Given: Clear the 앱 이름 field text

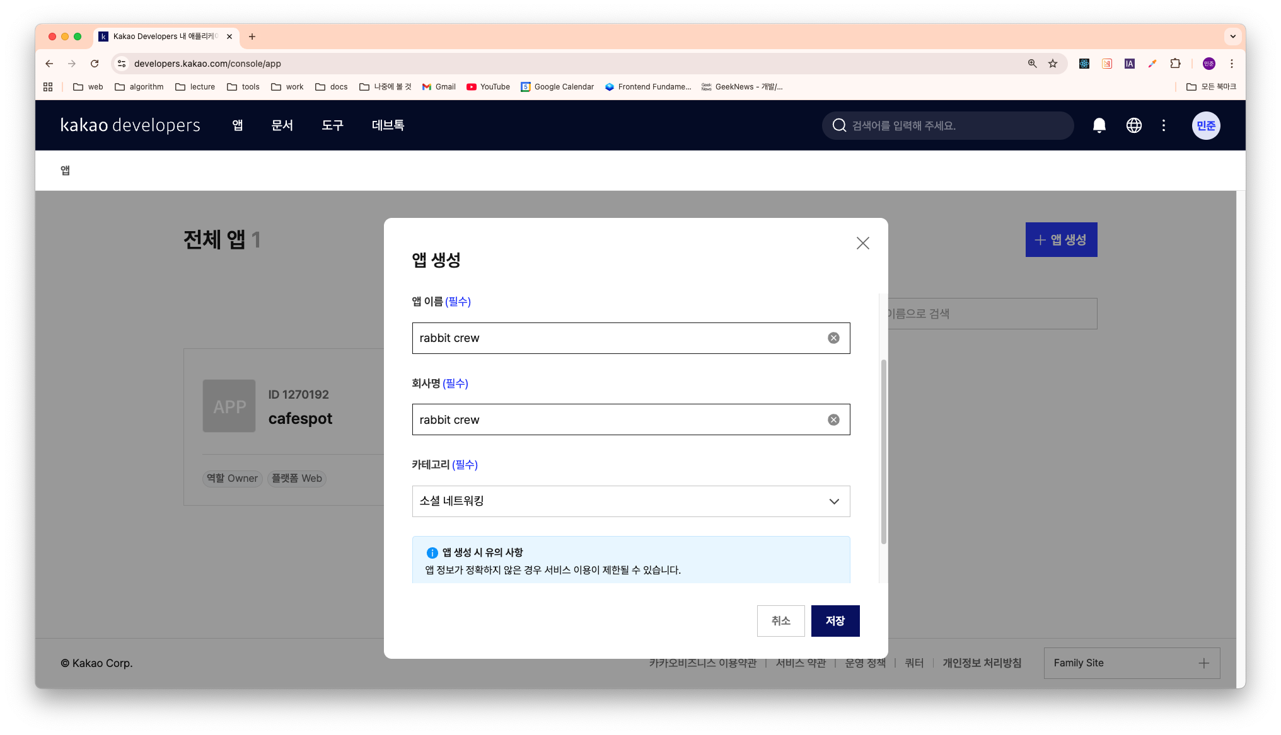Looking at the screenshot, I should 833,338.
